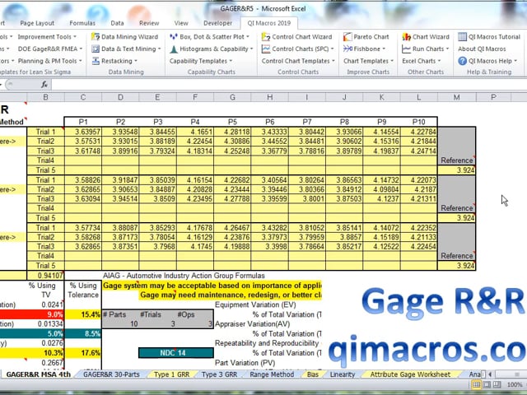Click the first Reference value 3.924
527x395 pixels.
(x=456, y=170)
